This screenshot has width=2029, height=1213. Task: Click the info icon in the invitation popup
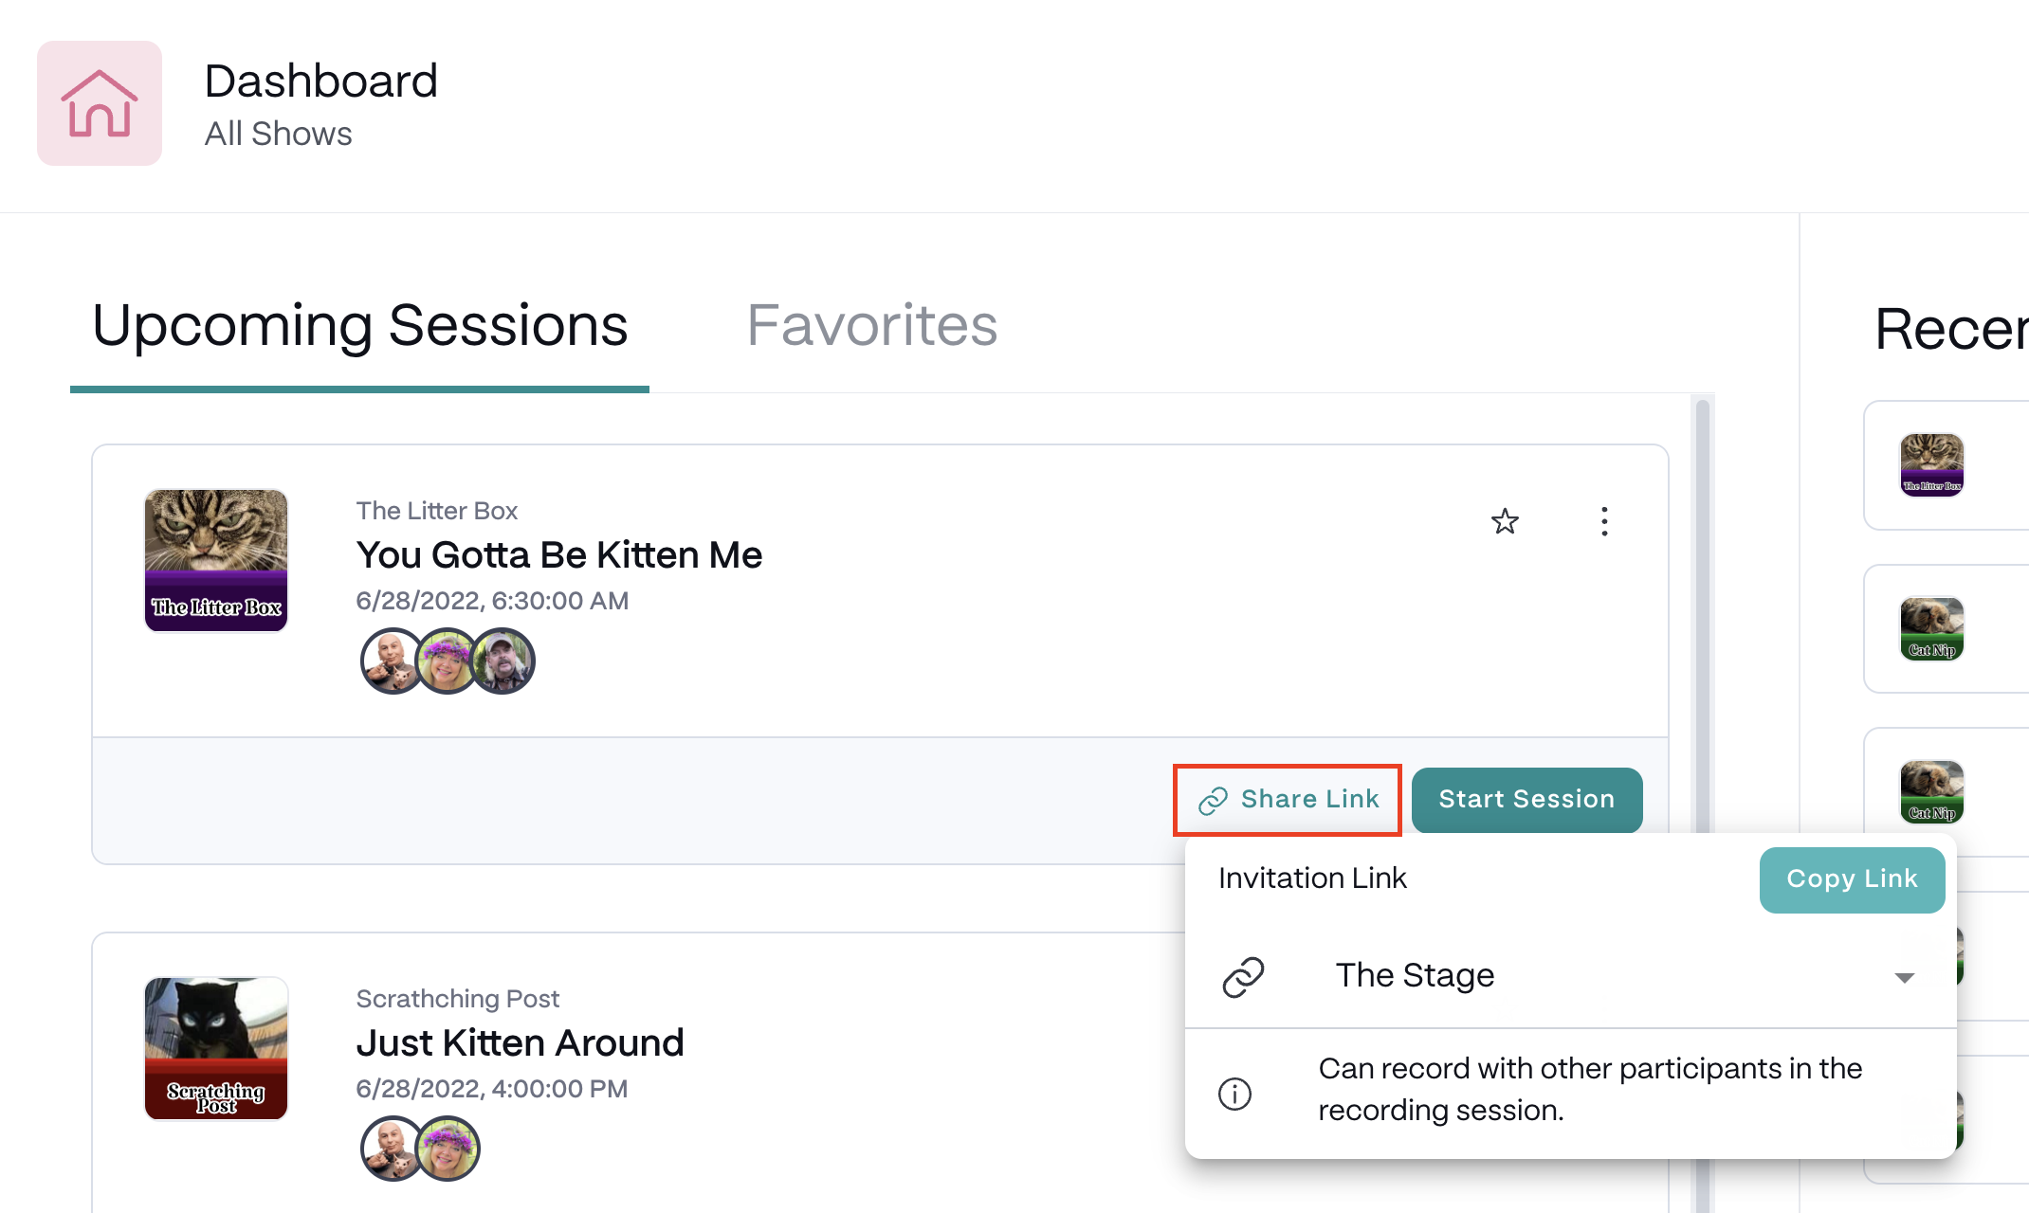(1234, 1094)
